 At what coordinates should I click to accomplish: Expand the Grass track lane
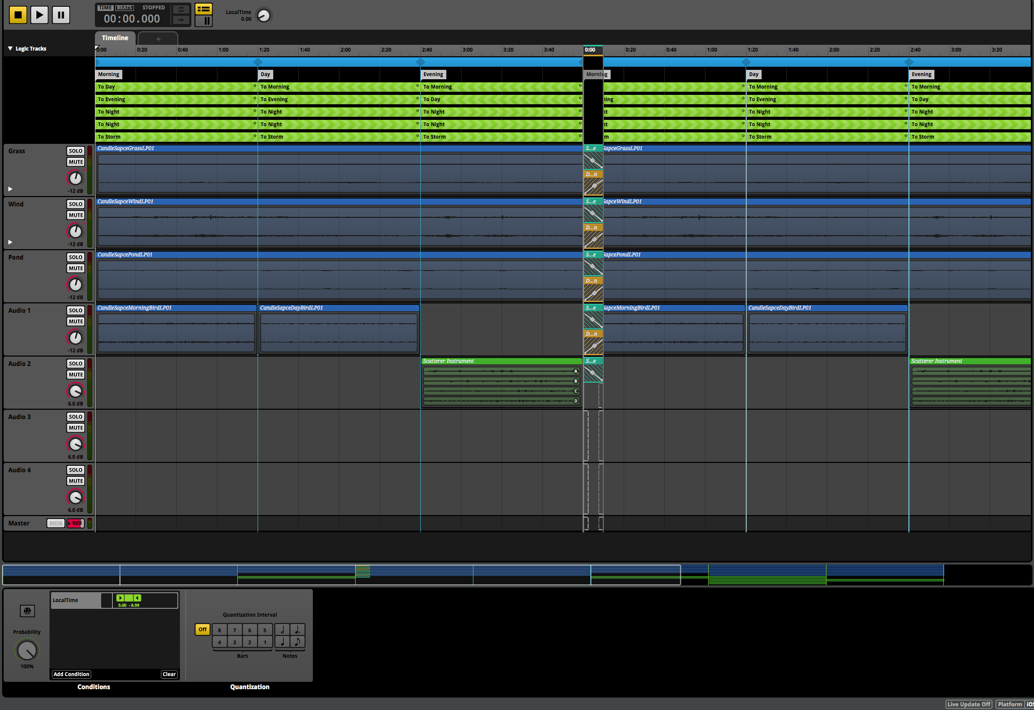coord(9,189)
